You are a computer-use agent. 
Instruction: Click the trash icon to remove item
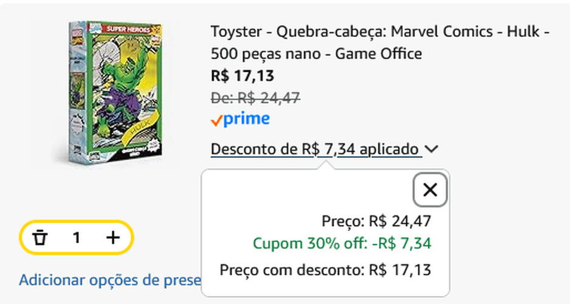(x=40, y=237)
